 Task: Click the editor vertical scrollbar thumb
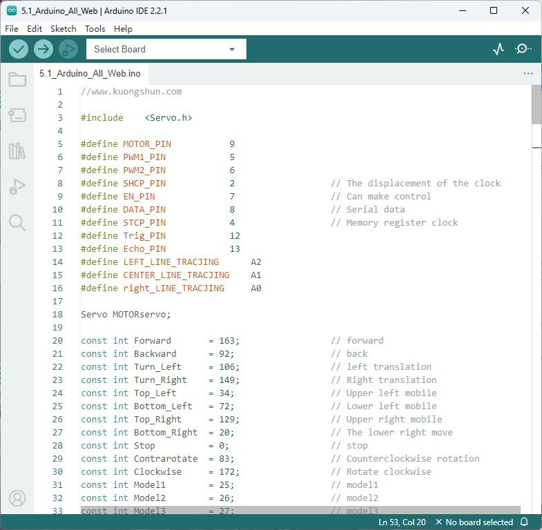pyautogui.click(x=536, y=104)
